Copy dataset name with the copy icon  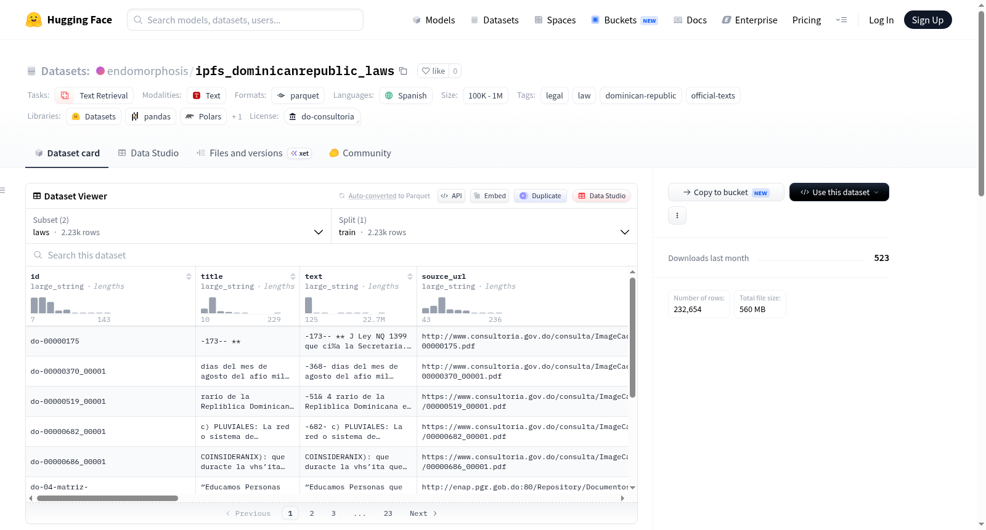pyautogui.click(x=403, y=71)
